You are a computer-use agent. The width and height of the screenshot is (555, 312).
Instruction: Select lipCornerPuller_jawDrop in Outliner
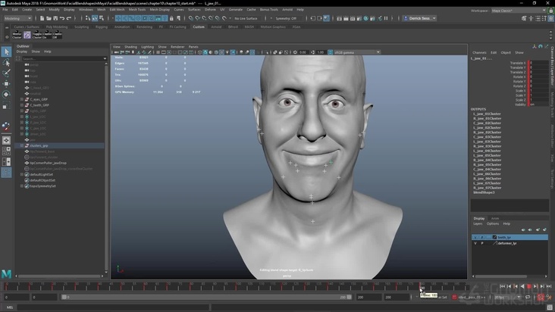[x=48, y=163]
